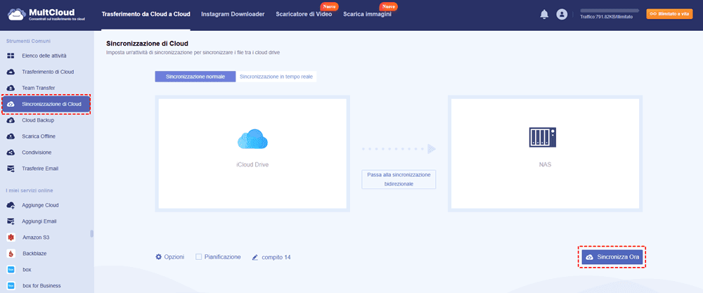Open the notifications bell

tap(544, 14)
